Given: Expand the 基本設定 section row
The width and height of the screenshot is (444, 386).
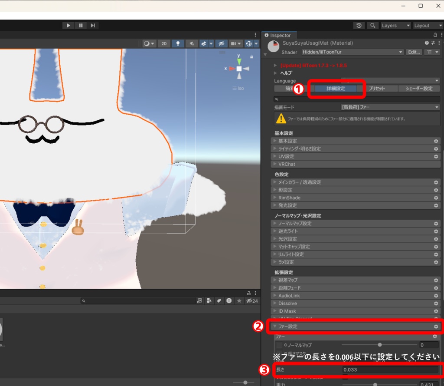Looking at the screenshot, I should [356, 141].
